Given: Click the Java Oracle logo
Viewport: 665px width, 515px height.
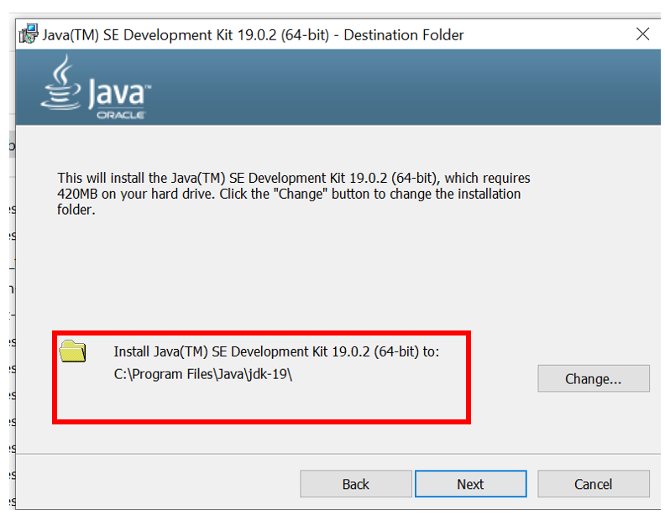Looking at the screenshot, I should point(97,87).
